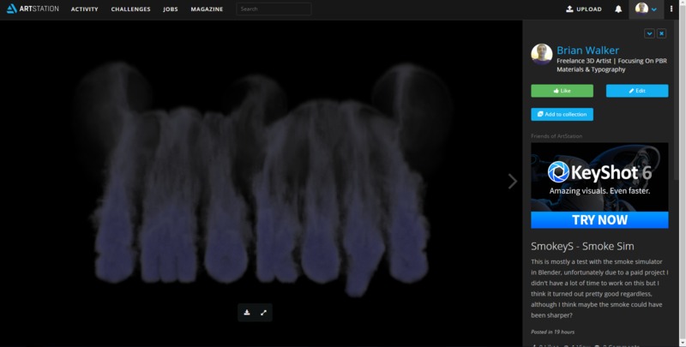
Task: Download the artwork image
Action: [x=247, y=313]
